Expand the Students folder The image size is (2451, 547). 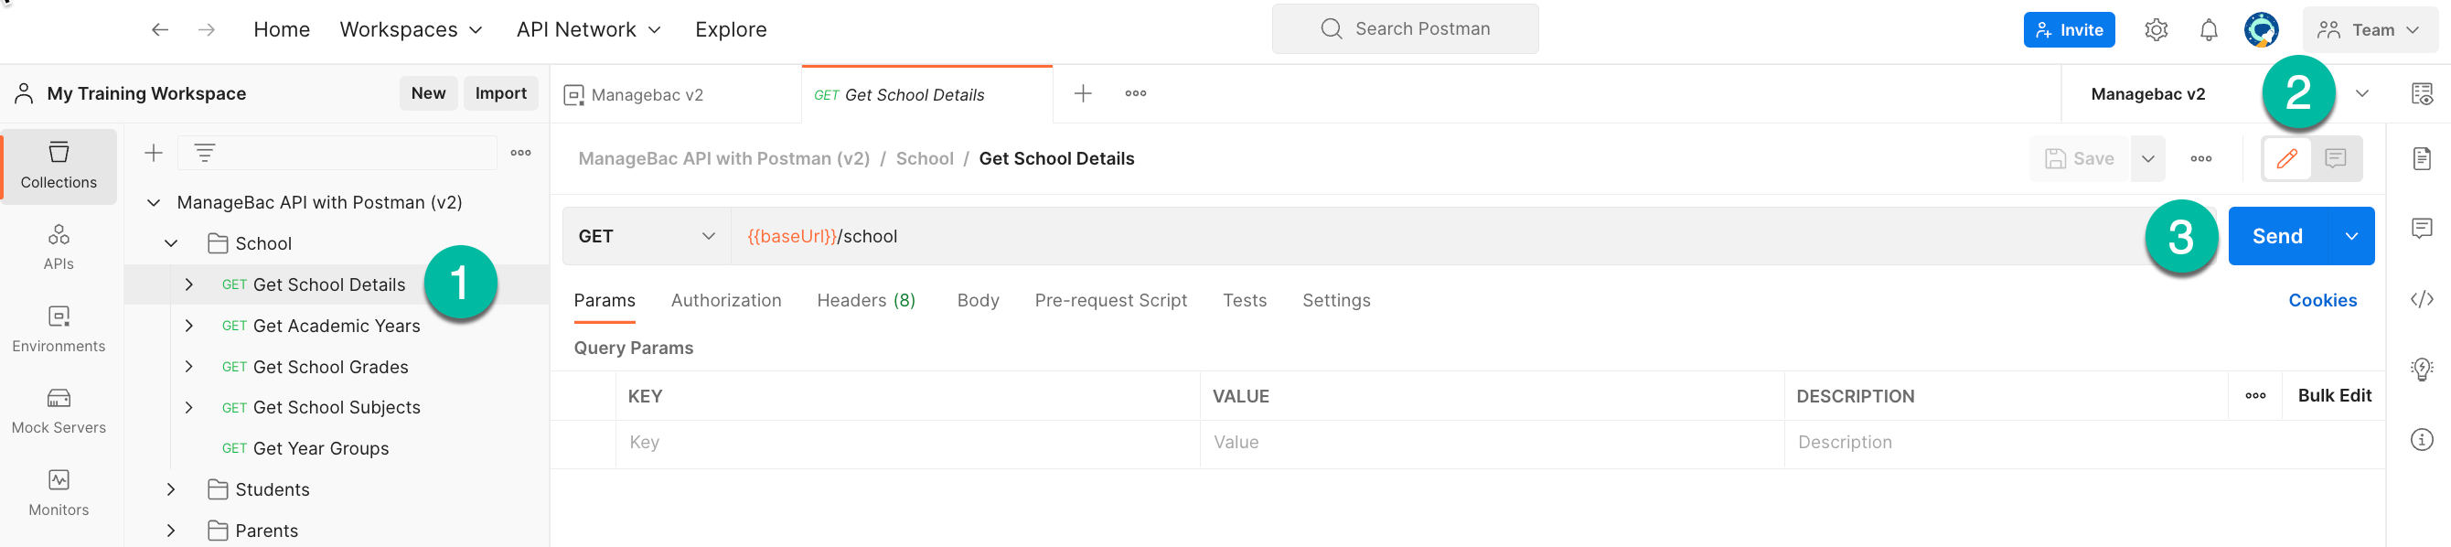click(171, 490)
